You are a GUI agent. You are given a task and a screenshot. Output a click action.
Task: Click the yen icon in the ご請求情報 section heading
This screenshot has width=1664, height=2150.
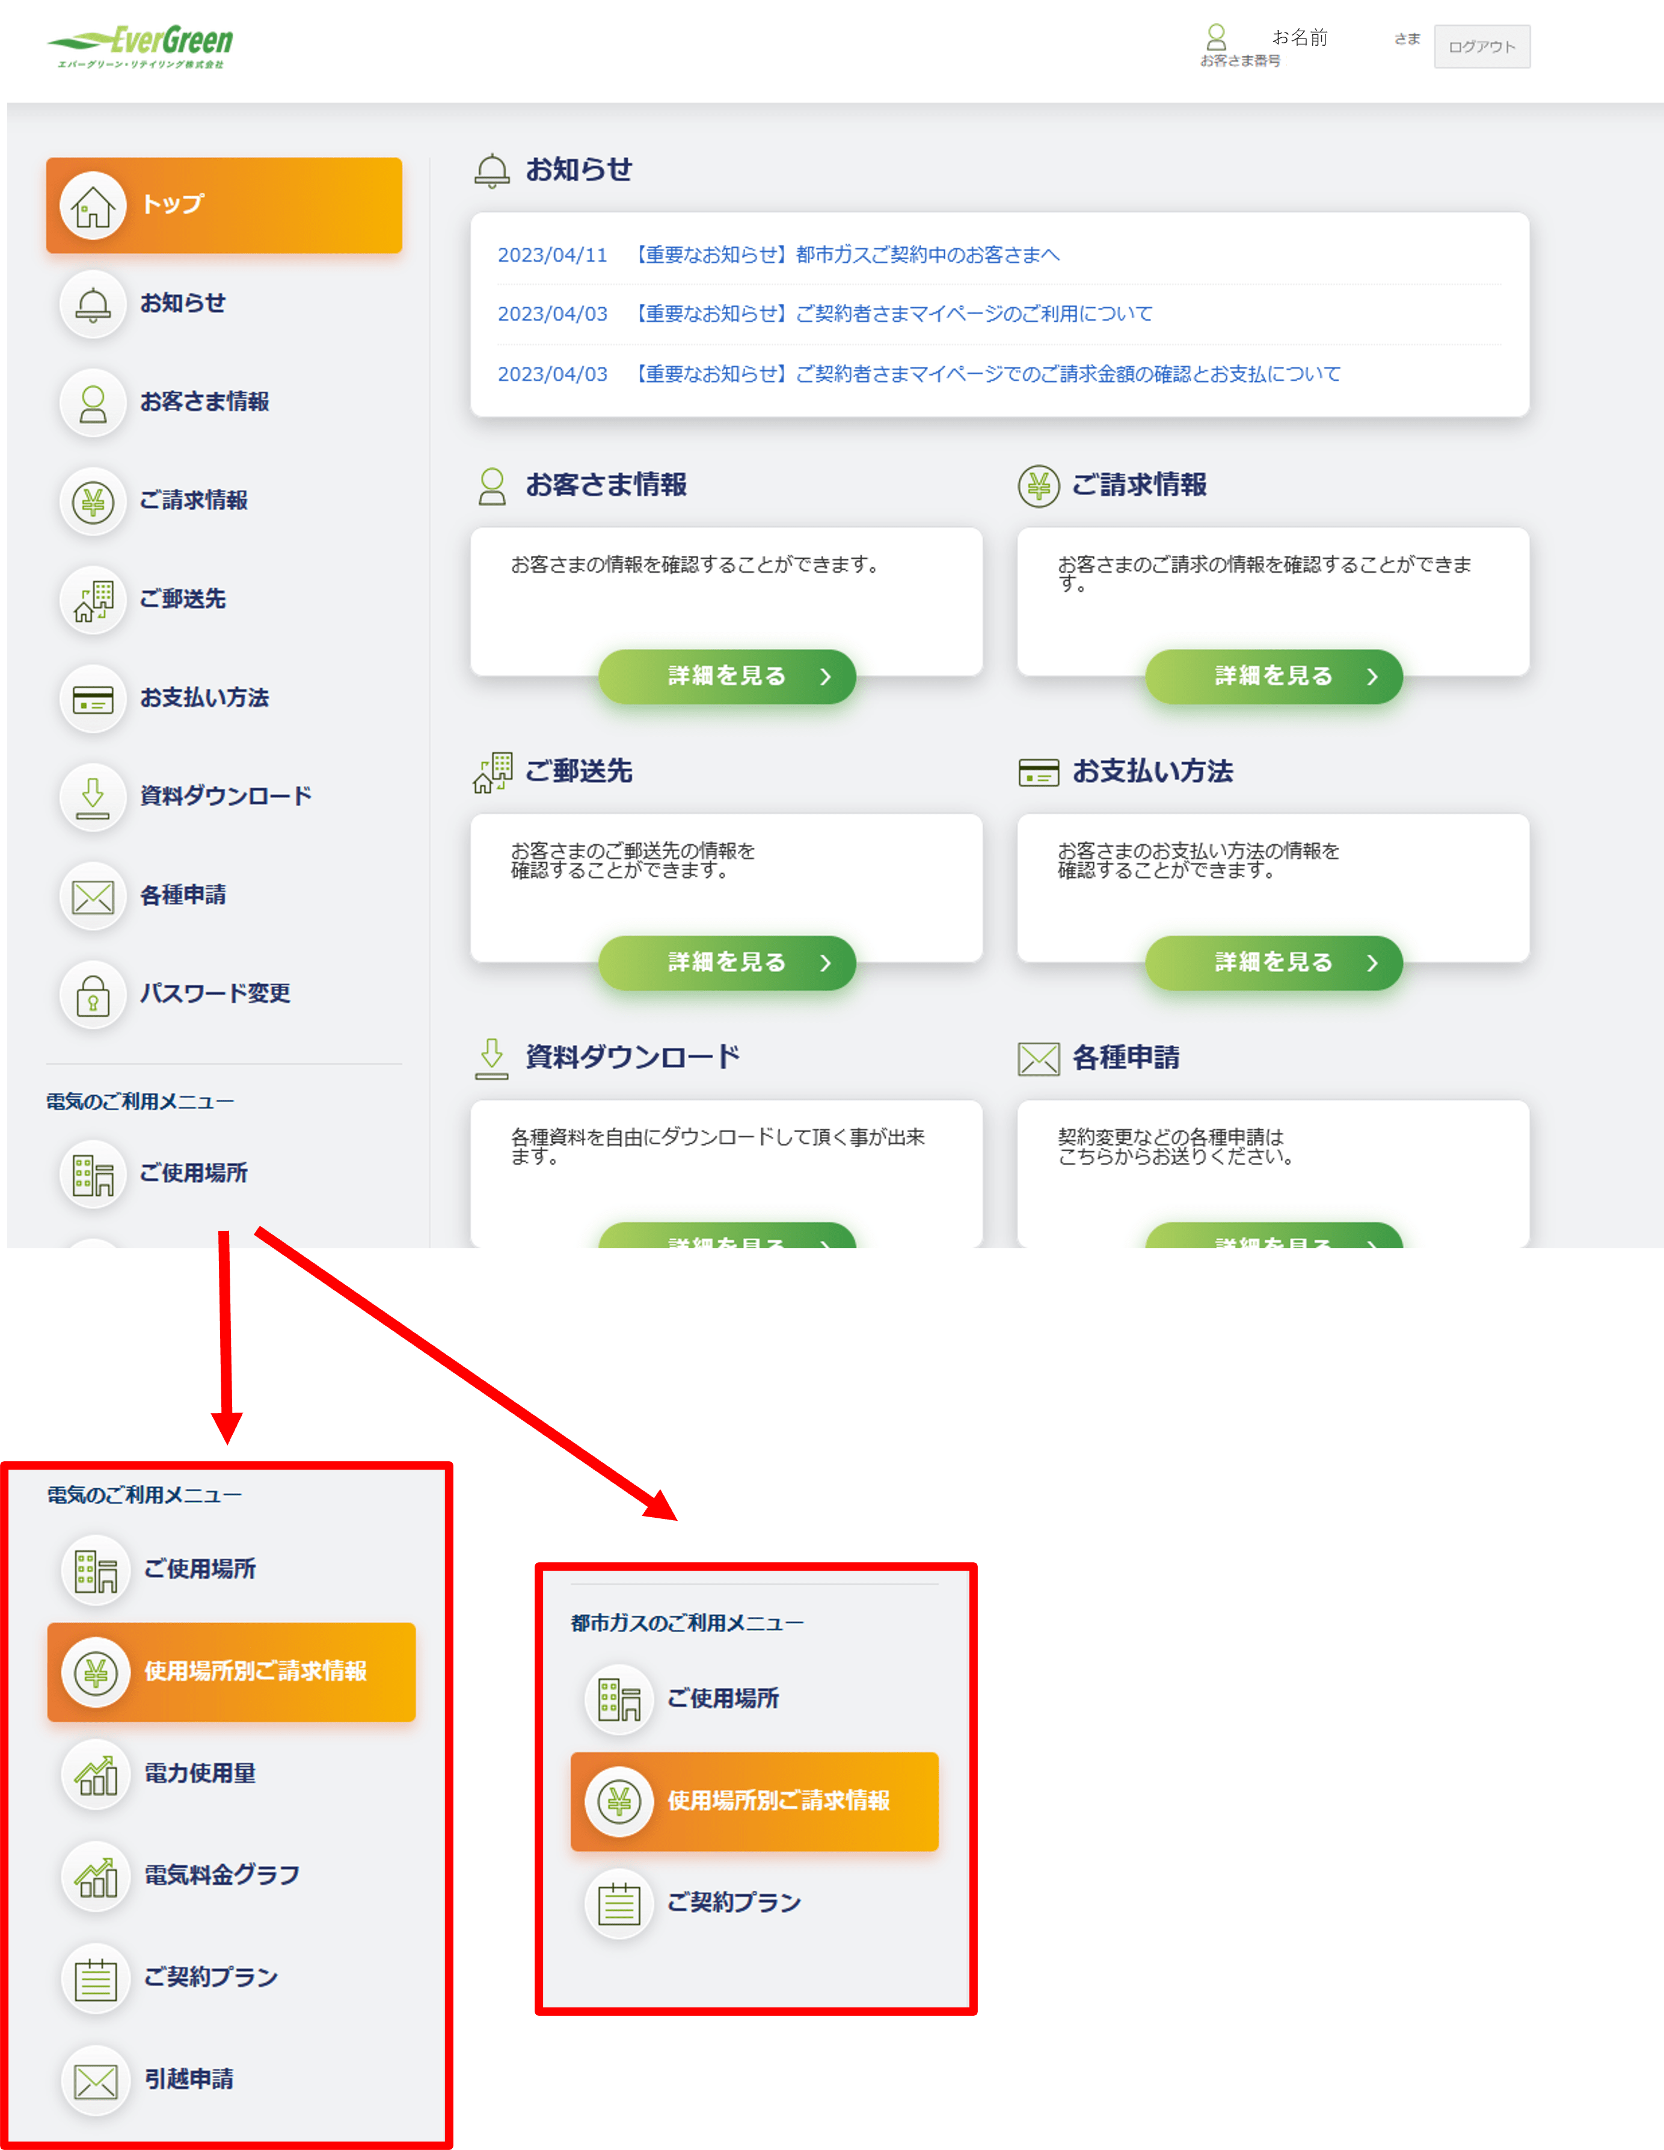pyautogui.click(x=1038, y=486)
